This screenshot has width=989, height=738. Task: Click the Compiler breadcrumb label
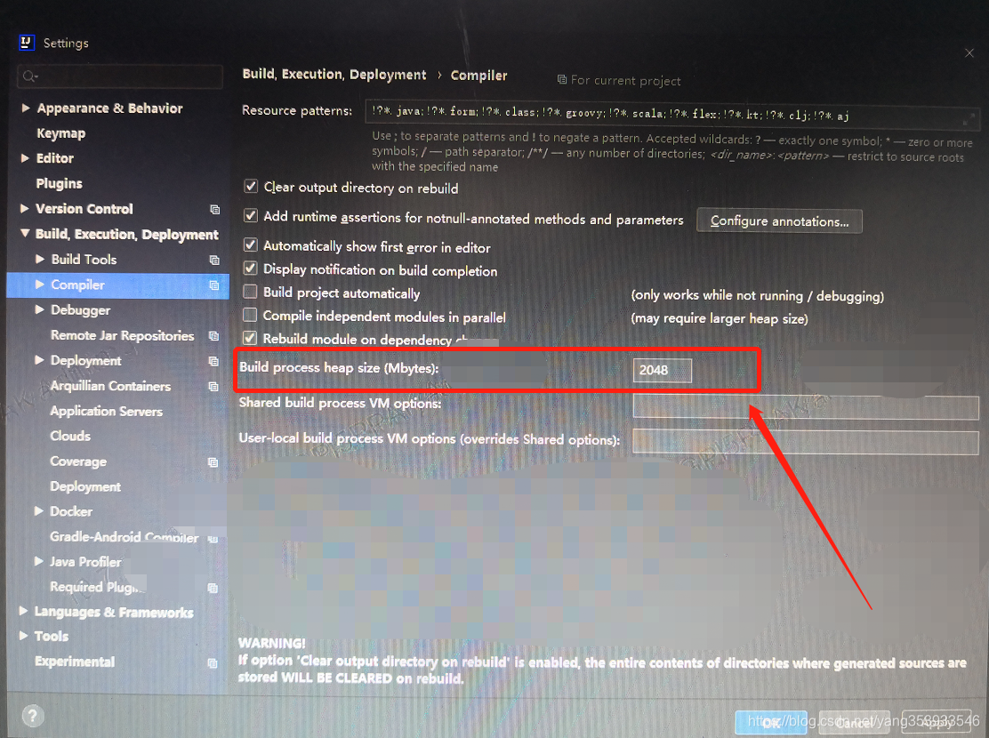[478, 76]
